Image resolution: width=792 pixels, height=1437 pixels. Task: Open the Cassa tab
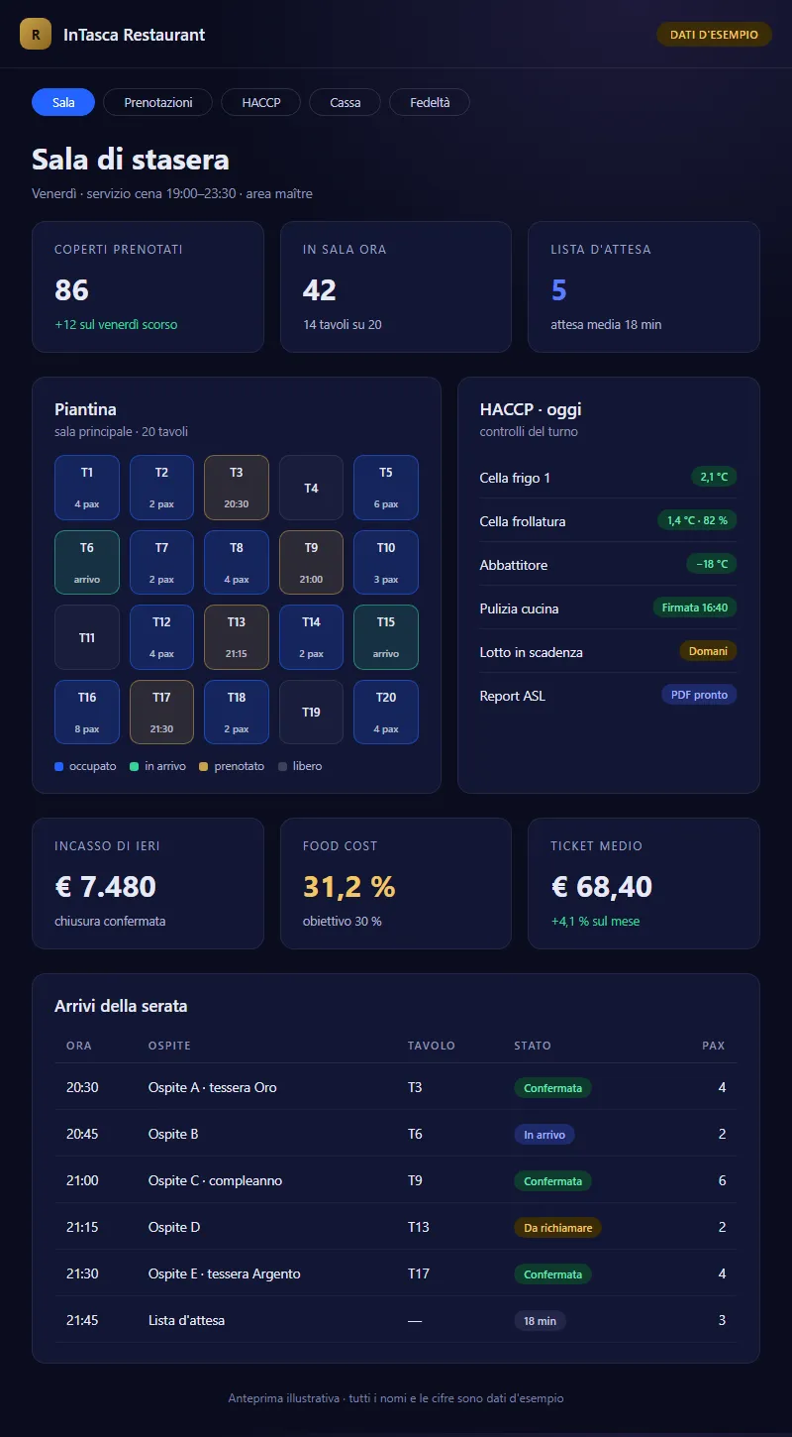point(345,102)
